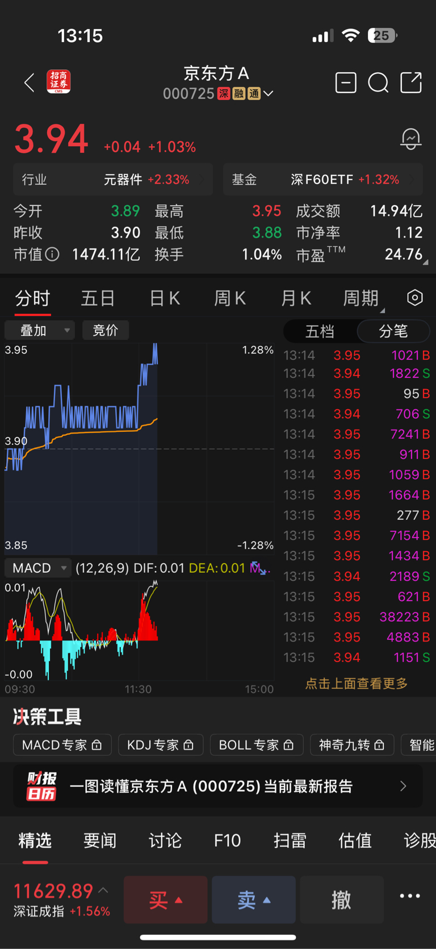The height and width of the screenshot is (949, 436).
Task: Go back with the left arrow
Action: tap(30, 83)
